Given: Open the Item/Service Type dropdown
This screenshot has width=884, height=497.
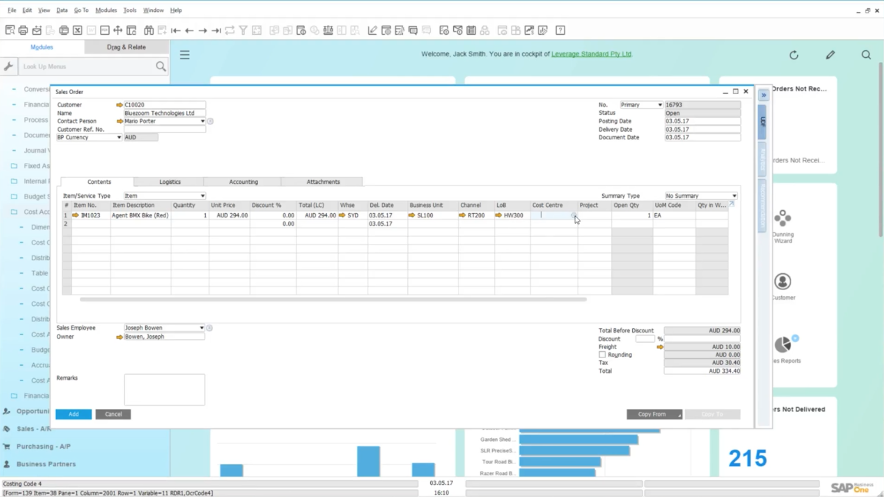Looking at the screenshot, I should 202,196.
